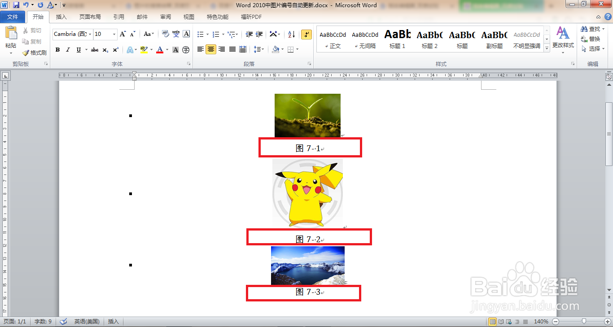Apply subscript formatting
This screenshot has height=327, width=613.
click(x=105, y=50)
